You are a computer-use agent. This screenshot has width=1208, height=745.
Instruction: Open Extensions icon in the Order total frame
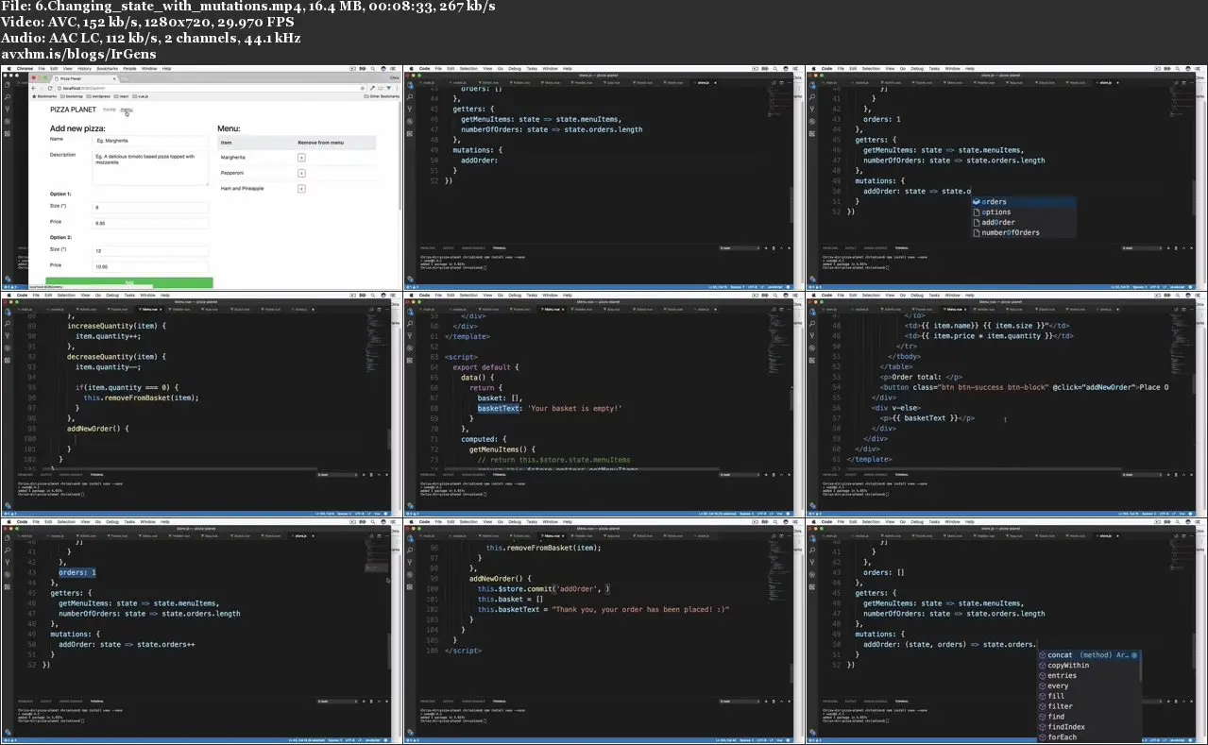point(812,361)
